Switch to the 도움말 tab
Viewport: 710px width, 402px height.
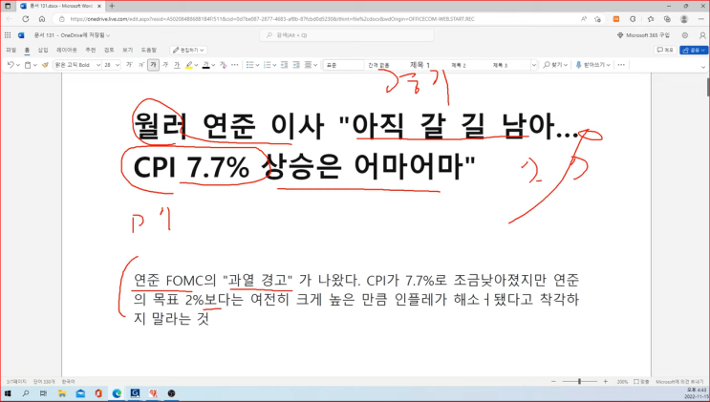click(148, 50)
